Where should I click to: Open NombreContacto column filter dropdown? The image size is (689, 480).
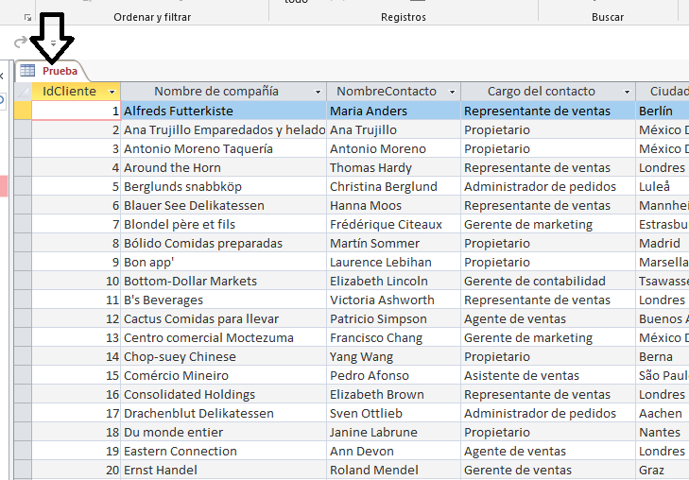pos(453,92)
